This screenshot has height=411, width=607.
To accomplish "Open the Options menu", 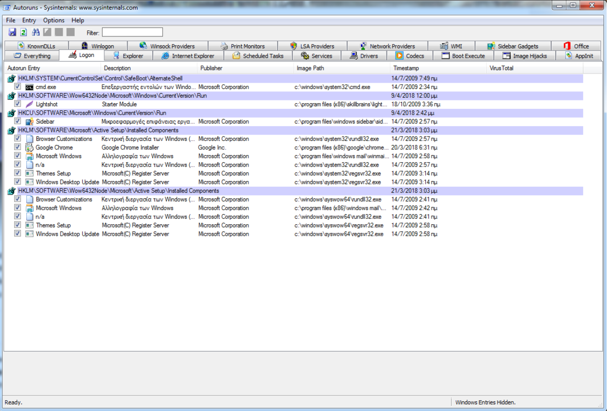I will (x=54, y=21).
